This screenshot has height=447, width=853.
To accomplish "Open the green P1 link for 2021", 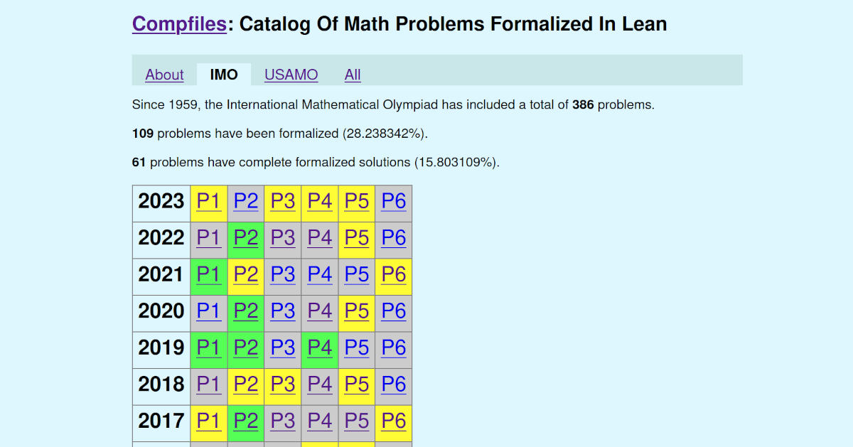I will (209, 274).
